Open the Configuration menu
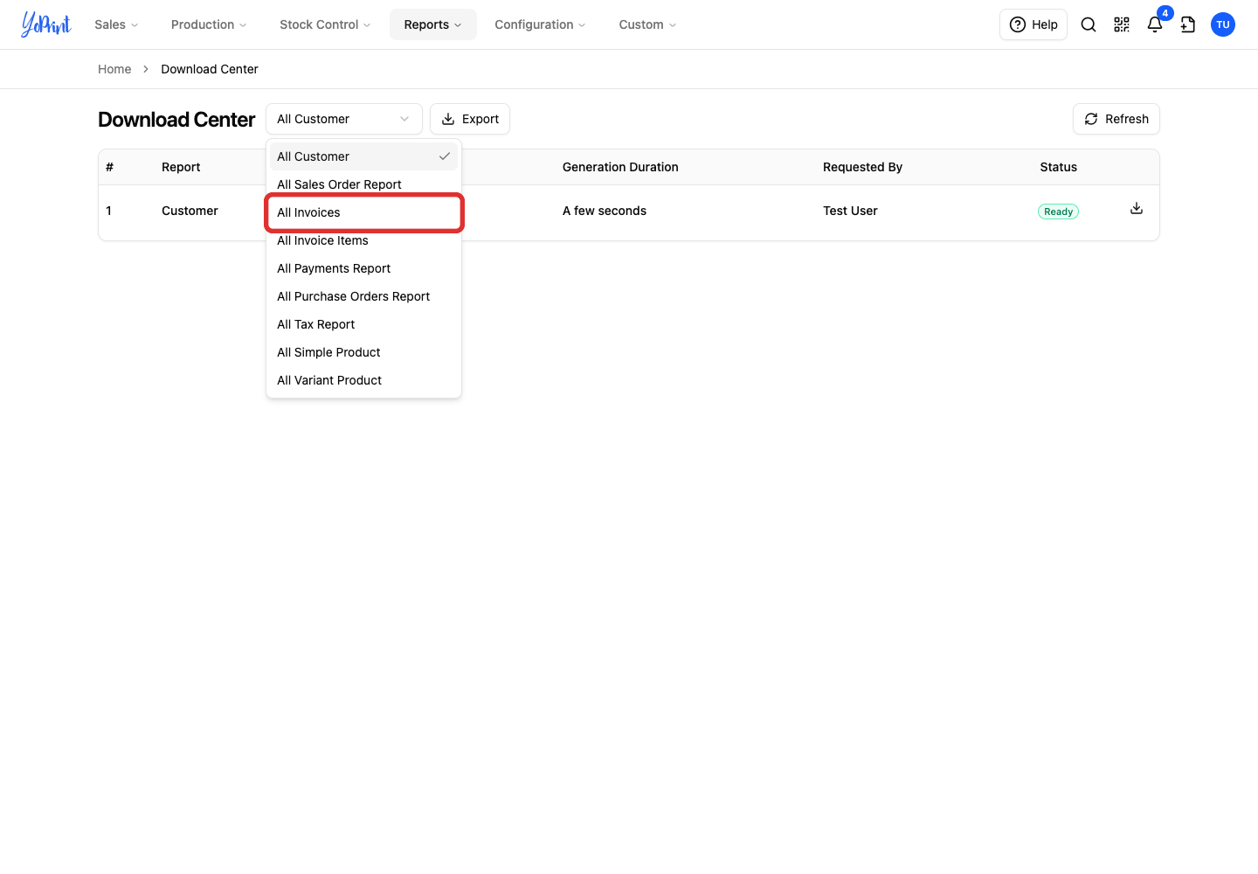Viewport: 1258px width, 874px height. [540, 24]
